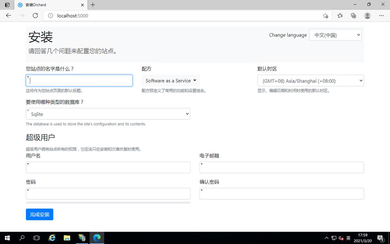This screenshot has height=244, width=390.
Task: View site information icon in address bar
Action: [50, 15]
